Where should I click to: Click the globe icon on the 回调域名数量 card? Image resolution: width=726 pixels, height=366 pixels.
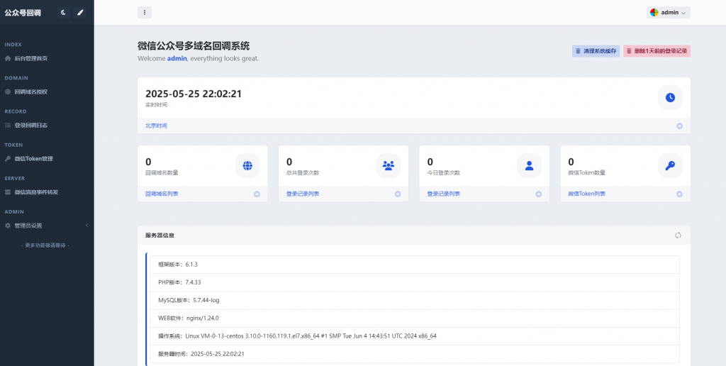[247, 165]
